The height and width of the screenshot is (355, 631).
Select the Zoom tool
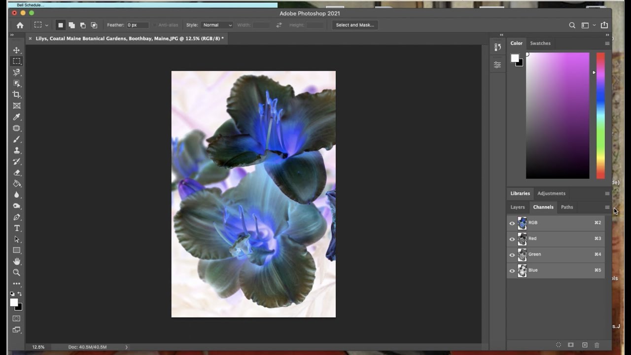(17, 272)
